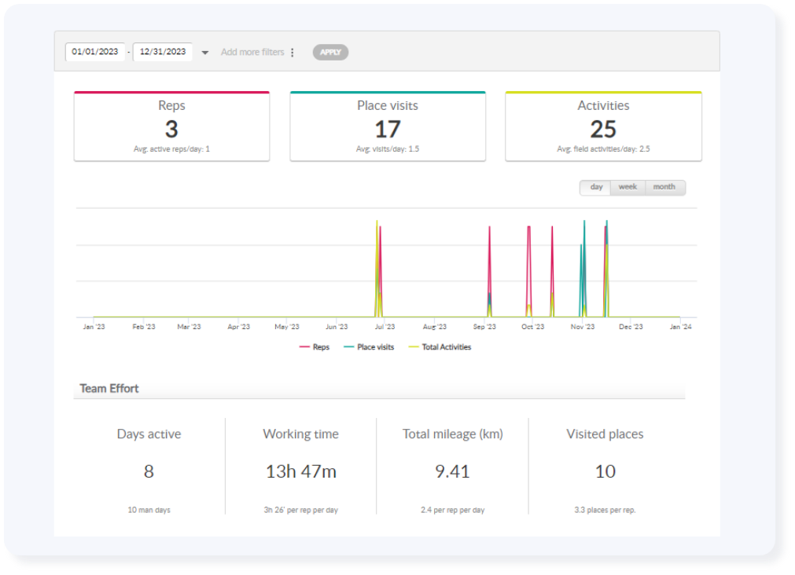This screenshot has height=575, width=795.
Task: Click the Team Effort section header
Action: [x=109, y=388]
